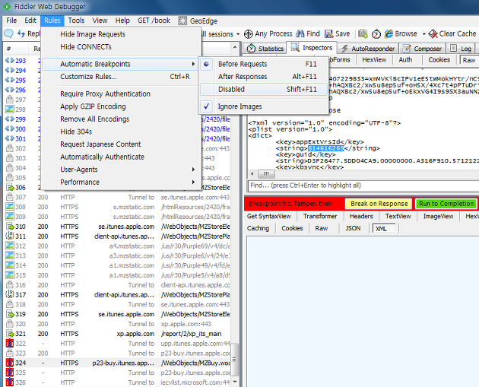The height and width of the screenshot is (387, 479).
Task: Click the timer stopwatch toolbar icon
Action: click(376, 34)
